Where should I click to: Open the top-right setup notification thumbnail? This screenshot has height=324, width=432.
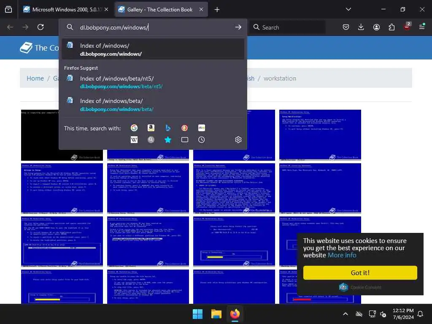[x=320, y=135]
